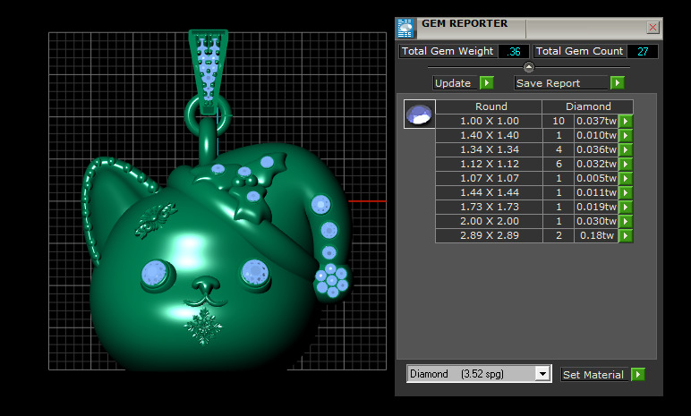Click the 0.019tw weight cell
Image resolution: width=691 pixels, height=416 pixels.
[596, 208]
